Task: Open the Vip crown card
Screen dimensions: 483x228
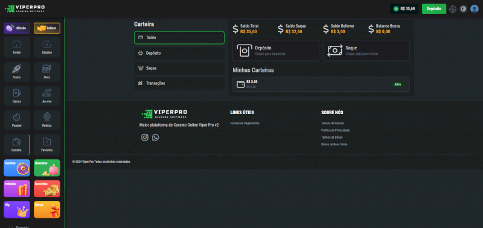Action: tap(17, 209)
